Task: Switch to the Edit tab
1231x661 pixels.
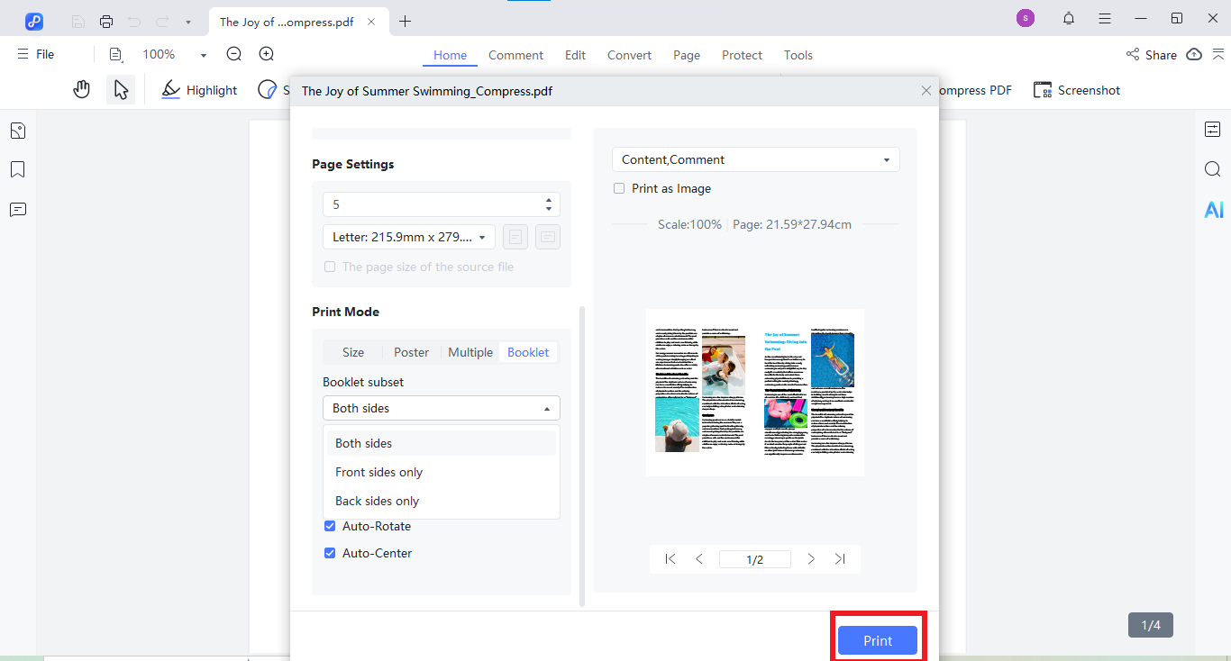Action: point(575,55)
